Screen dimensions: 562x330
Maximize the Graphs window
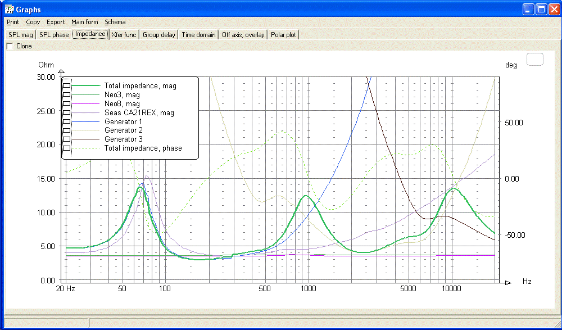(541, 10)
